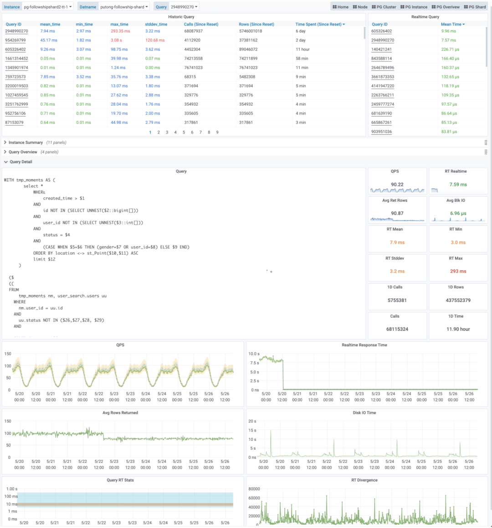492x528 pixels.
Task: Click the Realtime Response Time panel title
Action: point(364,345)
